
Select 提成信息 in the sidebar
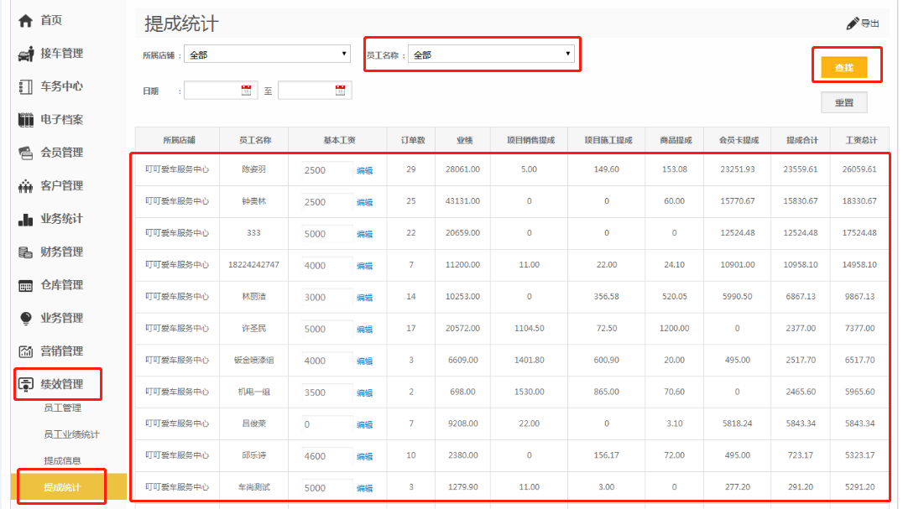tap(62, 460)
